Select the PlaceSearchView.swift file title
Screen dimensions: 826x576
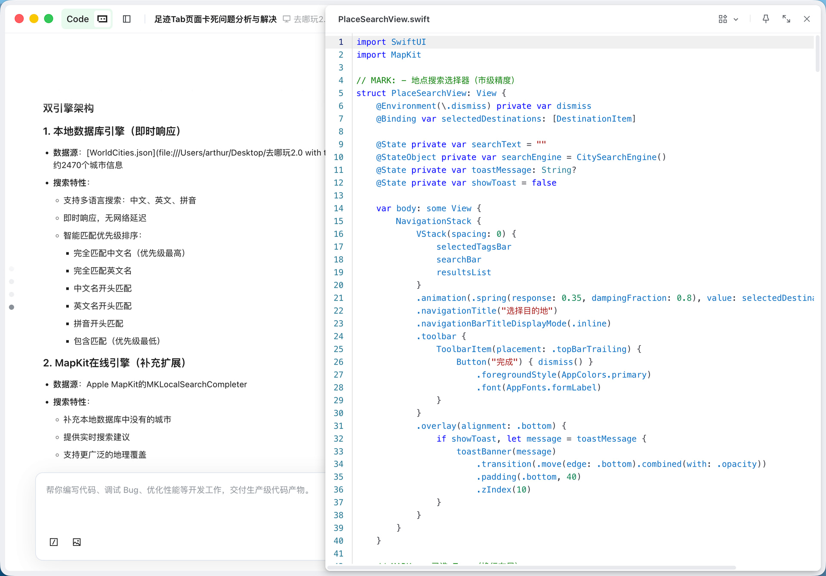[x=384, y=19]
